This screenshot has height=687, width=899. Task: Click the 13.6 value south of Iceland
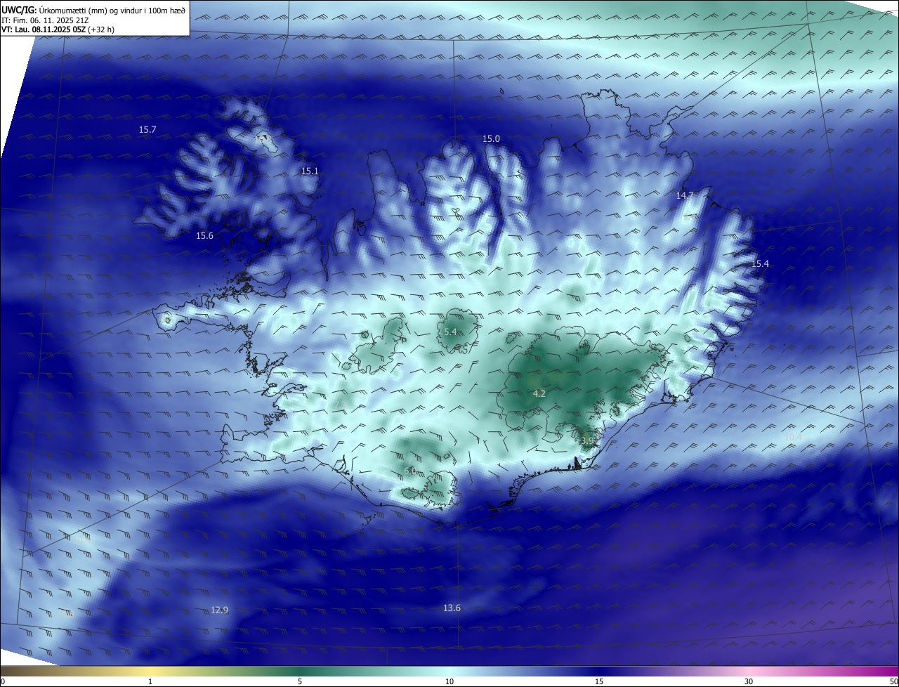[x=452, y=608]
